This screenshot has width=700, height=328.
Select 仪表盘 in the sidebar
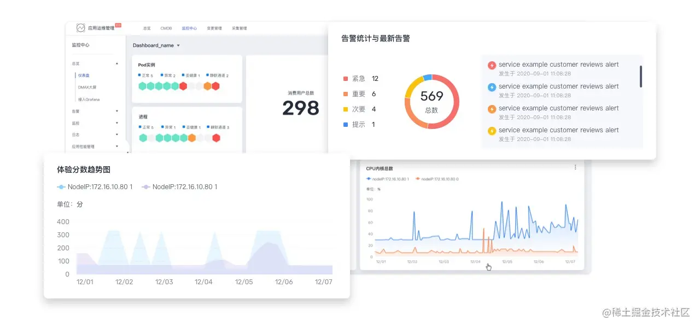(x=84, y=75)
